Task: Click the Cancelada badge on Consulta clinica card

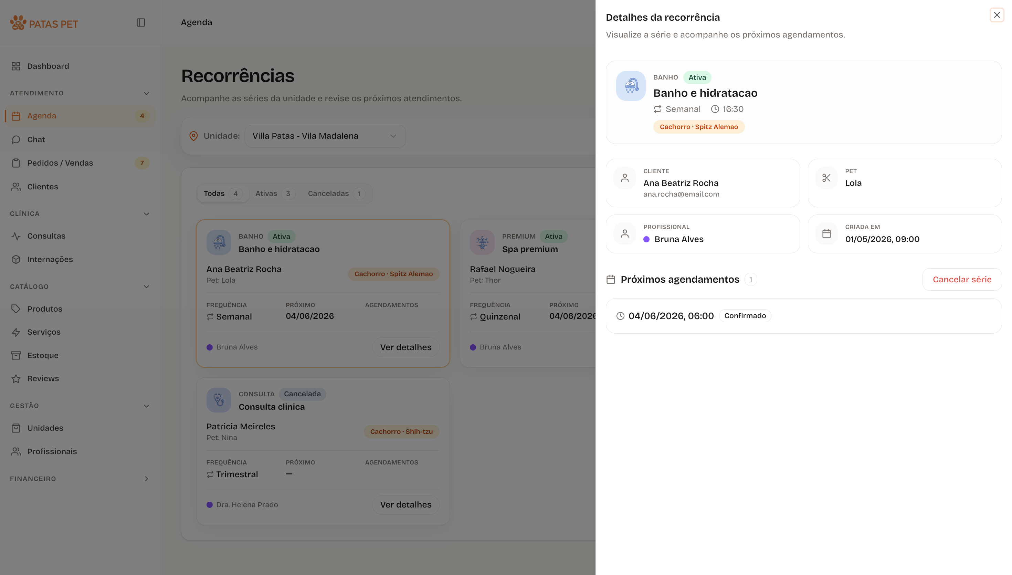Action: pos(302,394)
